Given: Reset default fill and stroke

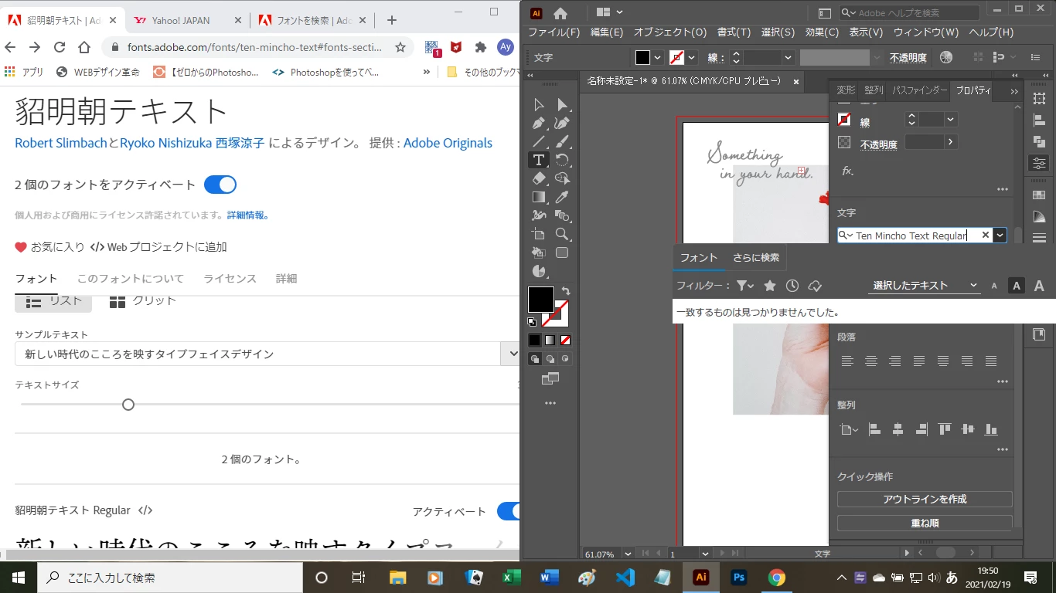Looking at the screenshot, I should [x=532, y=321].
